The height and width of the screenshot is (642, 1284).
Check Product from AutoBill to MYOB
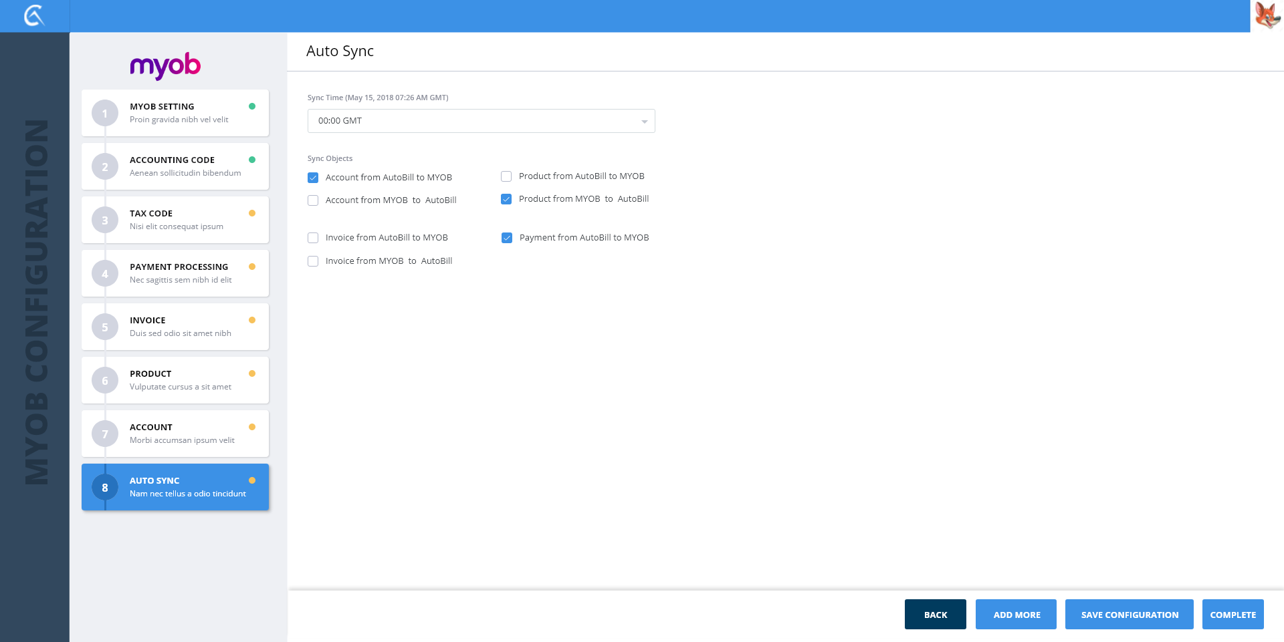pyautogui.click(x=506, y=176)
